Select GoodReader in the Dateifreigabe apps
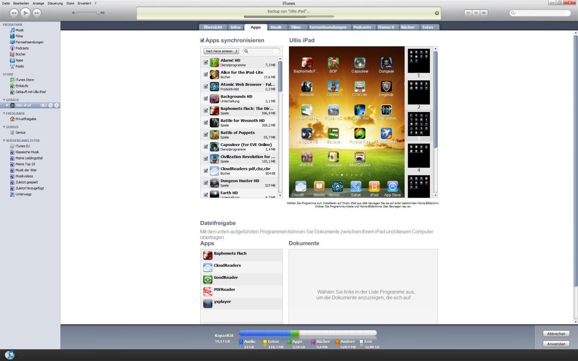The image size is (578, 361). (x=241, y=279)
